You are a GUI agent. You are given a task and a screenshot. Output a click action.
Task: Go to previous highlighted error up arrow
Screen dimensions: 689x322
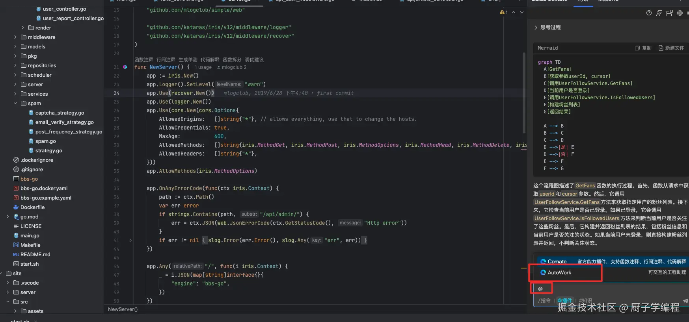tap(514, 12)
